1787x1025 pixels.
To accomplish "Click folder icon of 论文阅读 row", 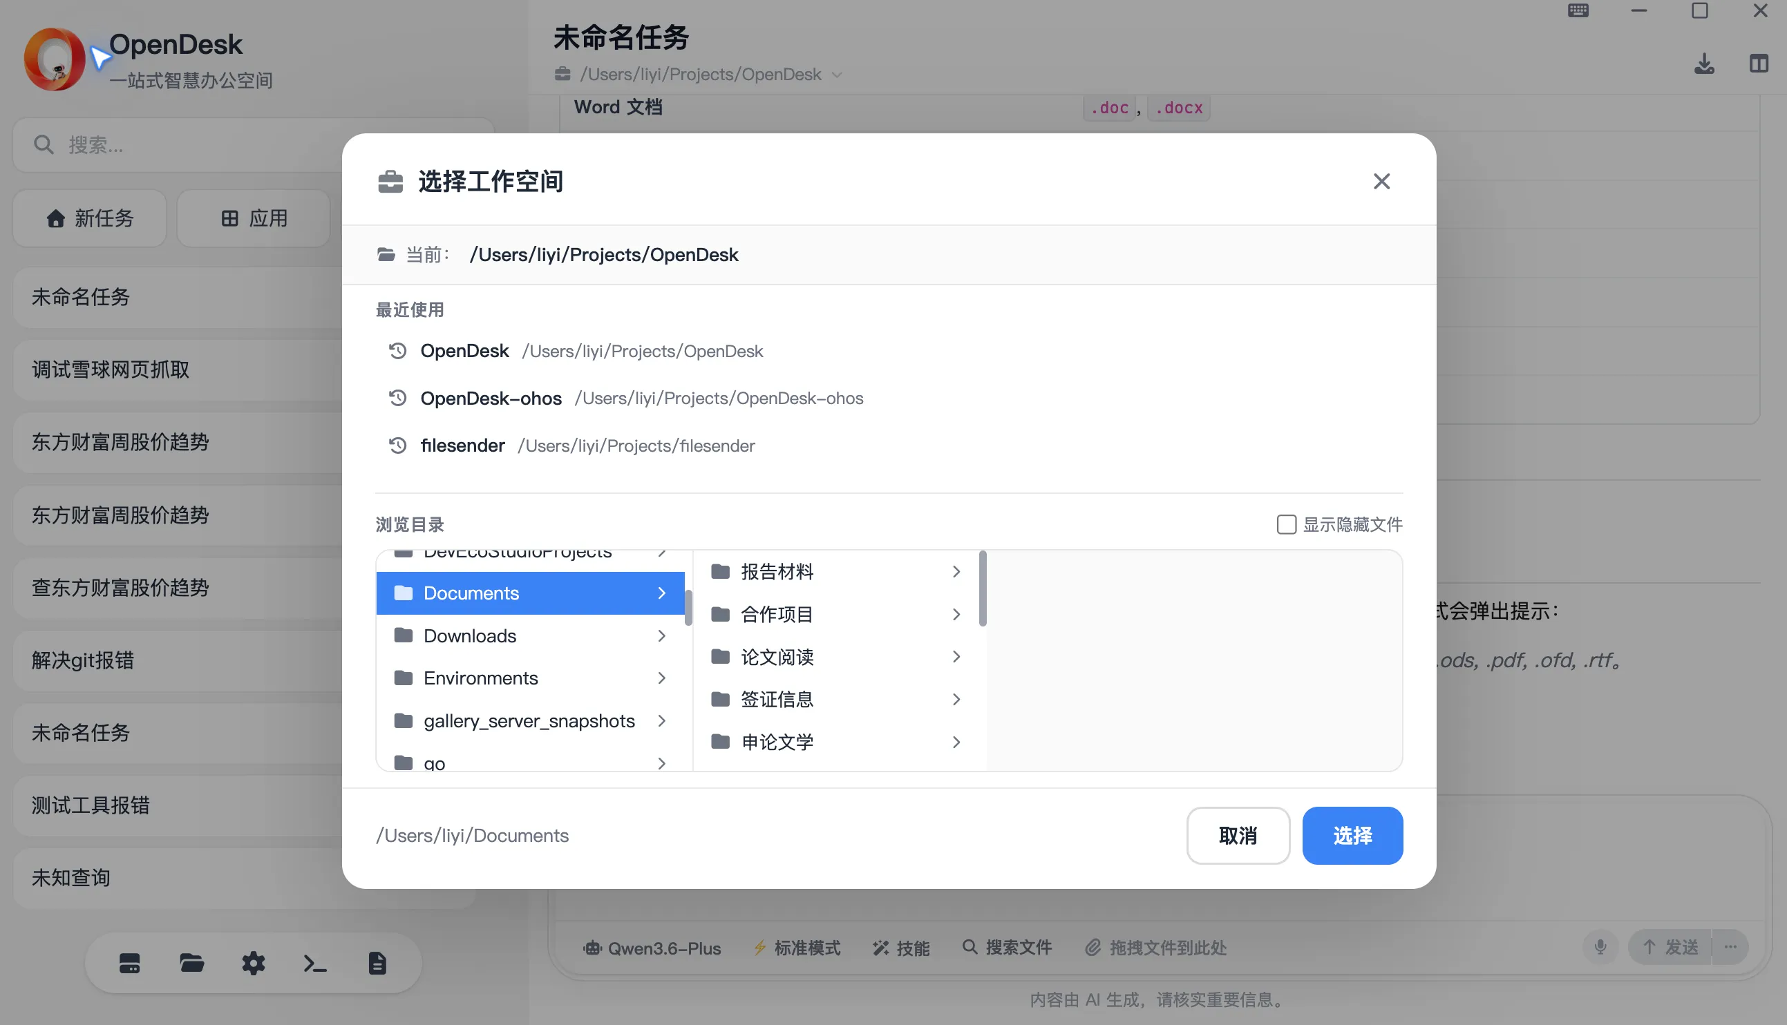I will click(720, 656).
